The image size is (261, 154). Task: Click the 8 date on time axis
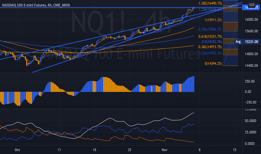click(200, 150)
